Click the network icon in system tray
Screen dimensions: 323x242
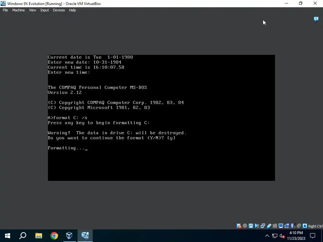pyautogui.click(x=275, y=236)
